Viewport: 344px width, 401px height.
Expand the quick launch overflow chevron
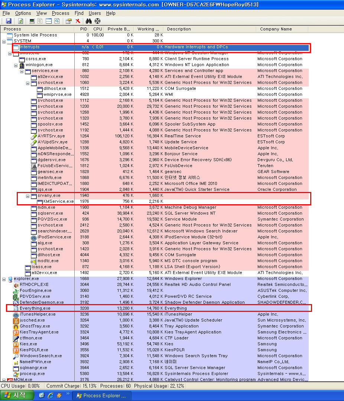(68, 394)
